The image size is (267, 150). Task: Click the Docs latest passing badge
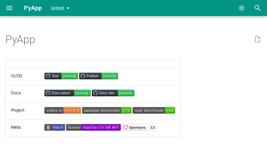click(x=67, y=93)
